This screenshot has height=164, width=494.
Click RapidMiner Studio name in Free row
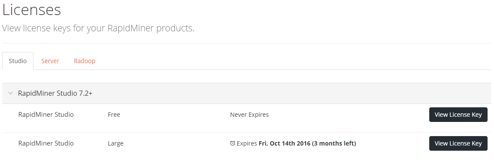click(x=46, y=115)
